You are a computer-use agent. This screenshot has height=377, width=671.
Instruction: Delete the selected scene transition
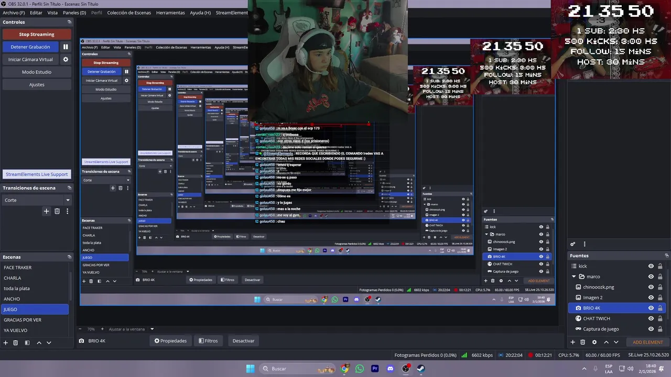57,211
